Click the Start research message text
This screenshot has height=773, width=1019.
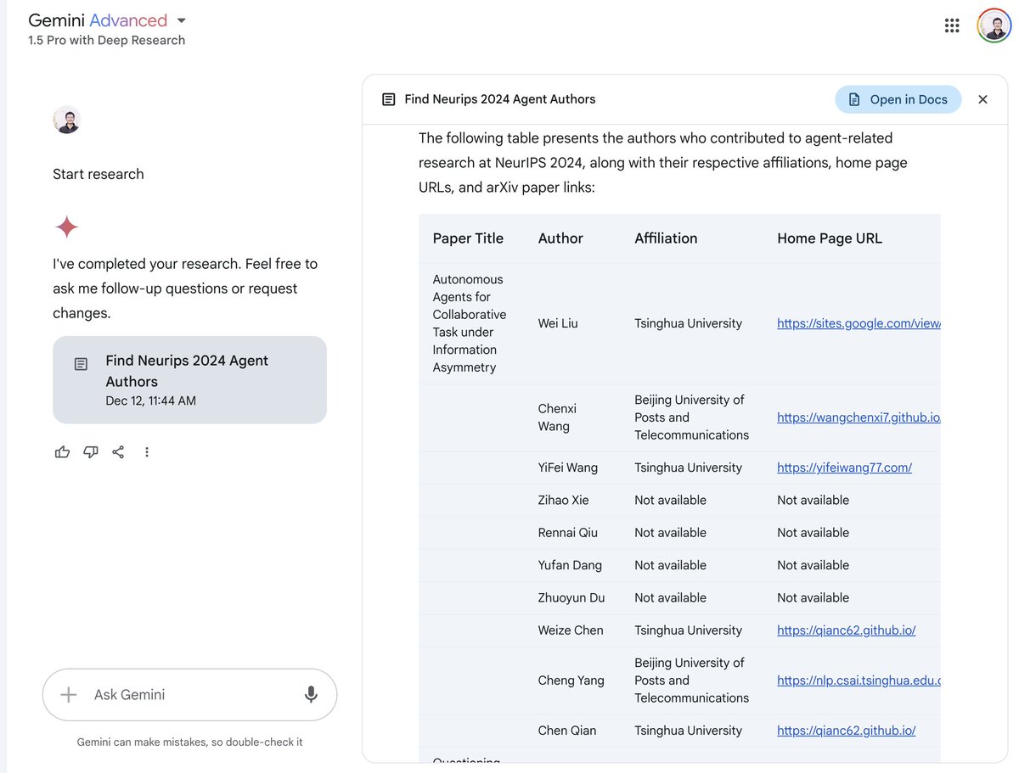(99, 174)
